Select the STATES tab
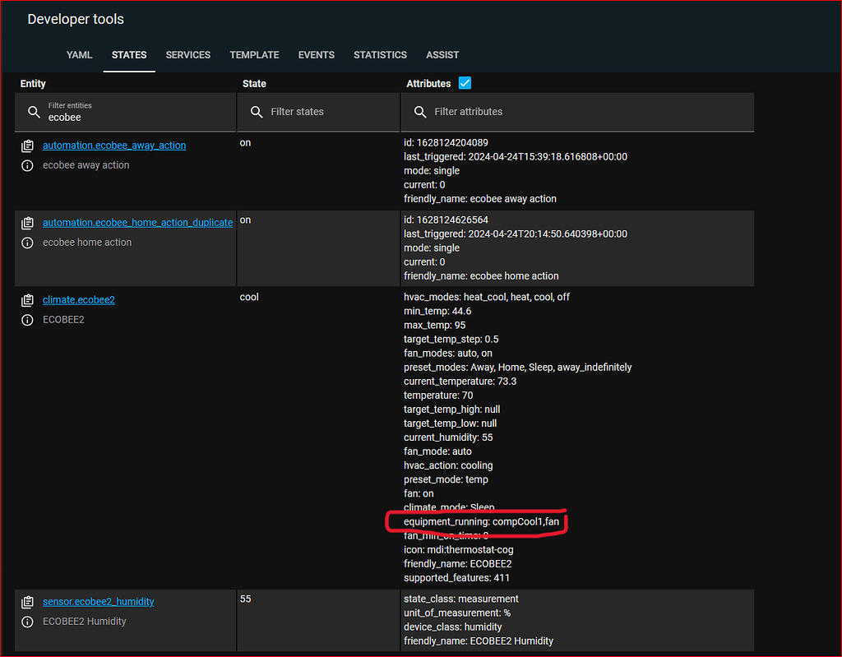 tap(129, 55)
